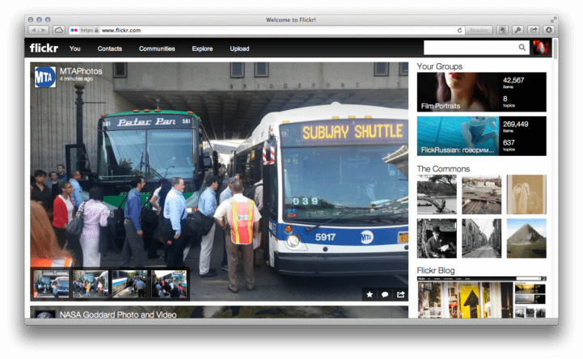Screen dimensions: 583x359
Task: Open The Commons heading link
Action: click(x=443, y=169)
